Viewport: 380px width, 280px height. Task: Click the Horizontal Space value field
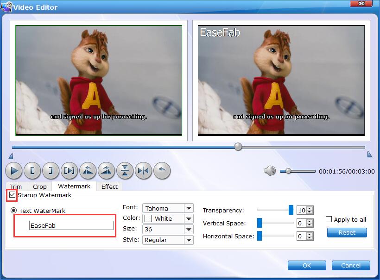coord(302,236)
